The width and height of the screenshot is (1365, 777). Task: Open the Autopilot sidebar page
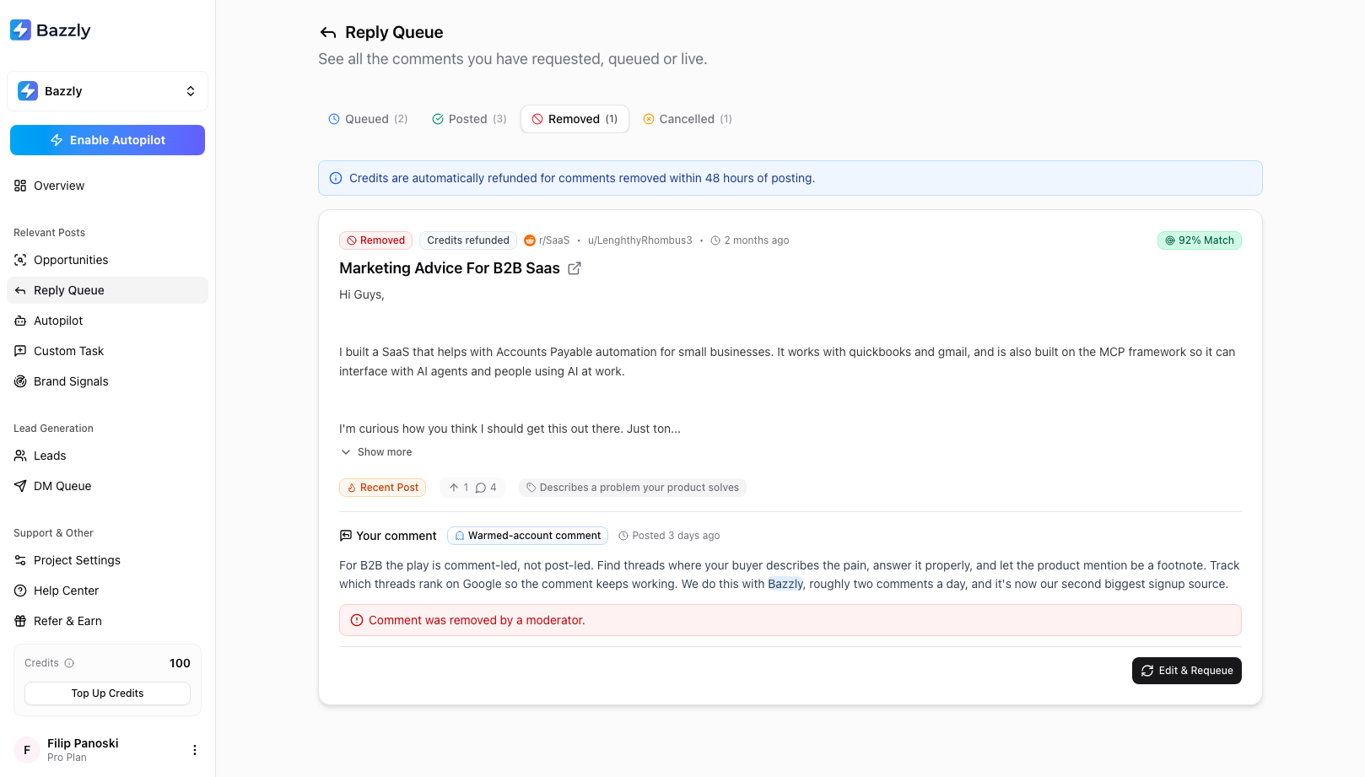(x=107, y=321)
